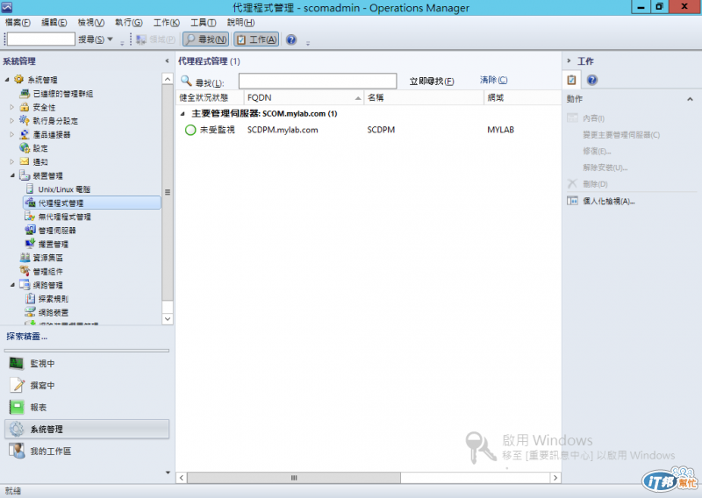702x498 pixels.
Task: Collapse the 動作 section chevron
Action: (x=690, y=99)
